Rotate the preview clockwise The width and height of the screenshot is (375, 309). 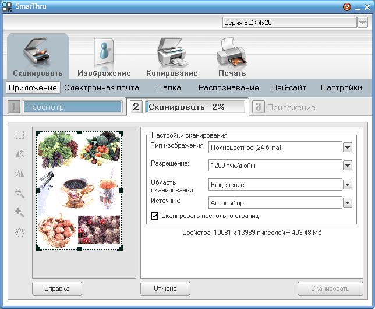pyautogui.click(x=20, y=174)
